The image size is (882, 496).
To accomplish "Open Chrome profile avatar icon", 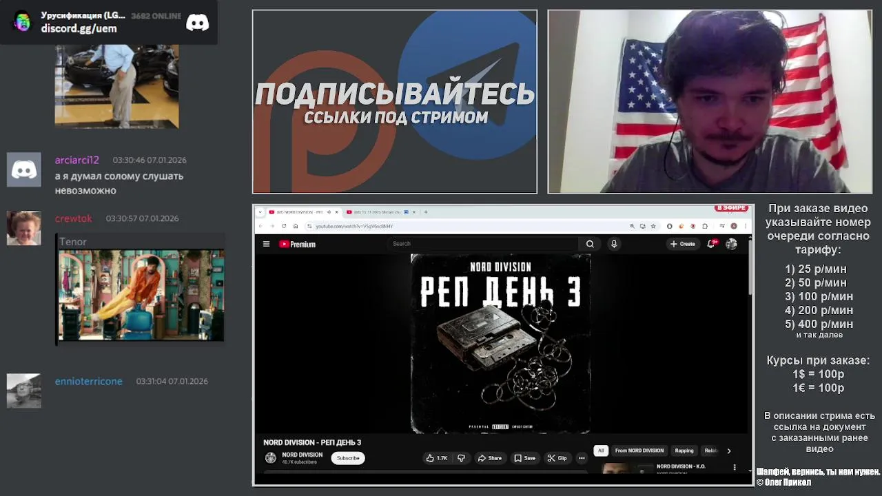I will 734,226.
